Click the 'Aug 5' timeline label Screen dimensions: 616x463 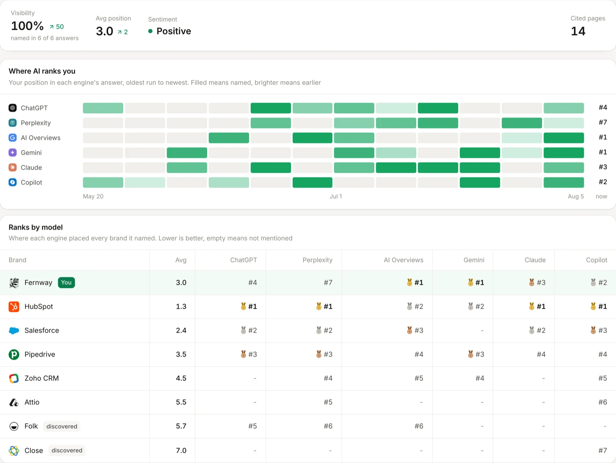[x=576, y=197]
